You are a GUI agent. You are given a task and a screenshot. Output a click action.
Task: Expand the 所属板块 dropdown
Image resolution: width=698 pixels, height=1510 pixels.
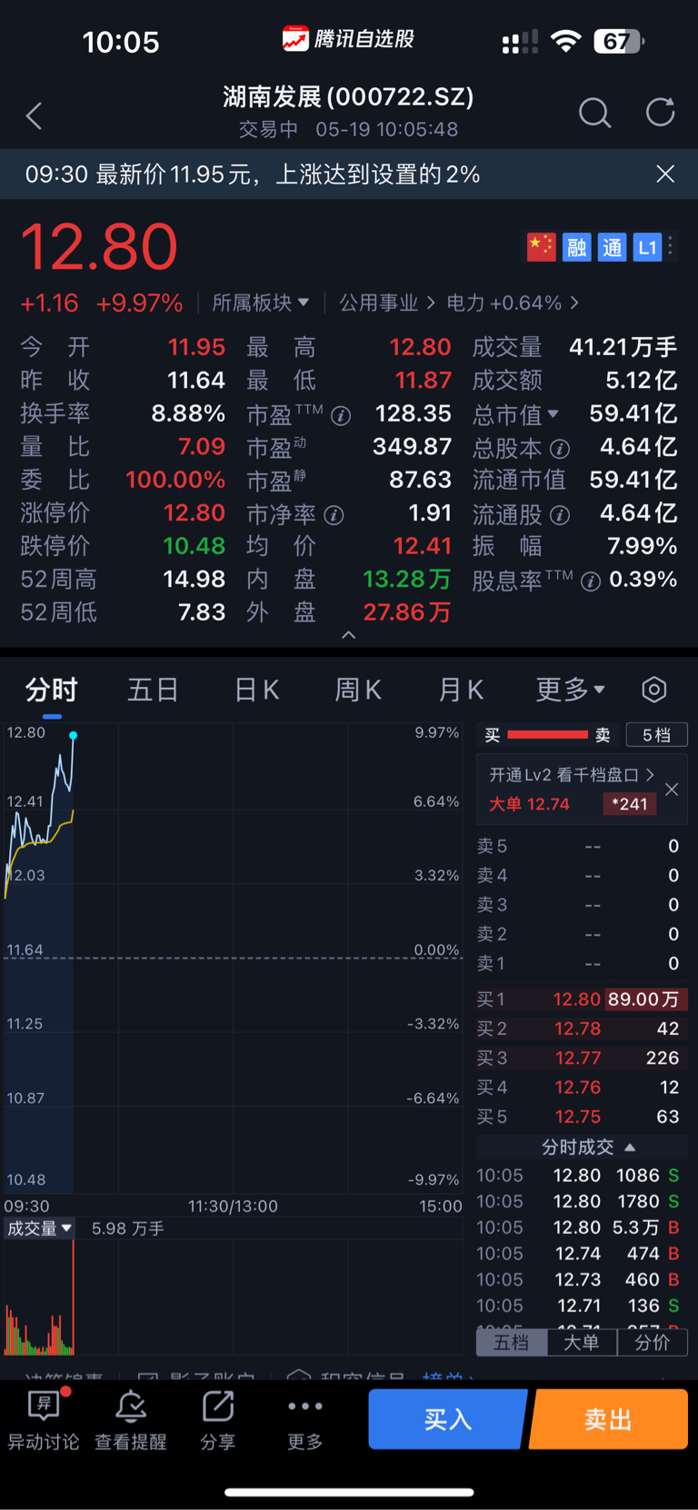[x=260, y=303]
